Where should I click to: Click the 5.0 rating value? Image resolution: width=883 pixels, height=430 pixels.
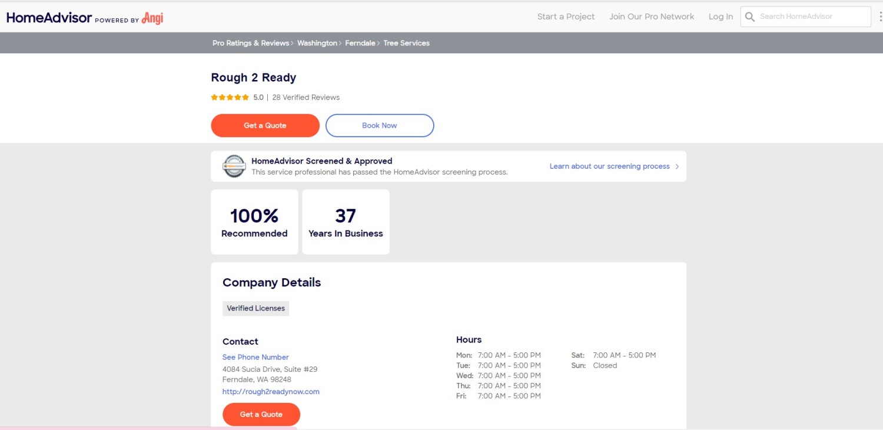click(x=258, y=98)
